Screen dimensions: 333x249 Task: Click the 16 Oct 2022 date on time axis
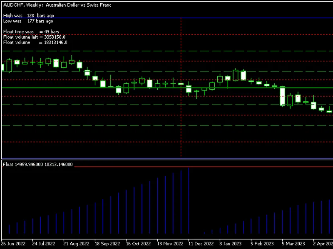click(139, 244)
